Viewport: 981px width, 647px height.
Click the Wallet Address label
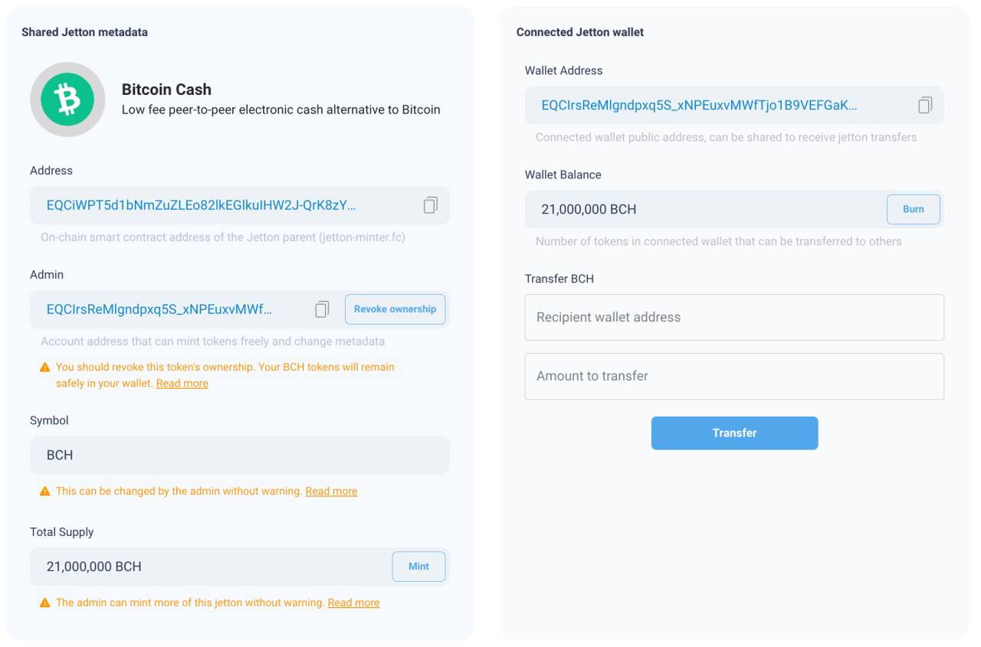(563, 70)
